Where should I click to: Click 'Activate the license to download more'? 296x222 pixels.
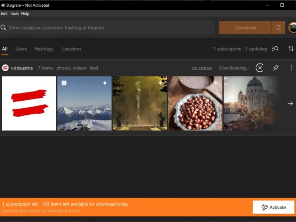(x=41, y=211)
